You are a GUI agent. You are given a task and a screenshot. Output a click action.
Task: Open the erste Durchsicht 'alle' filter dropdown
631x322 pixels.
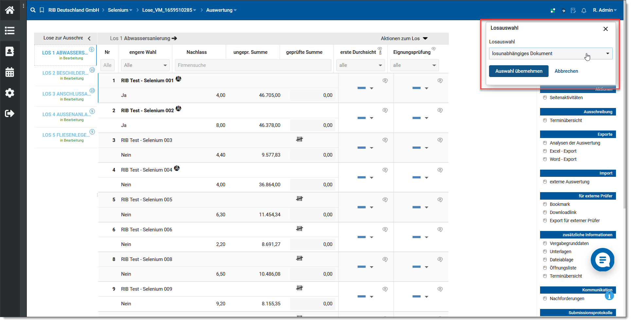click(x=360, y=65)
